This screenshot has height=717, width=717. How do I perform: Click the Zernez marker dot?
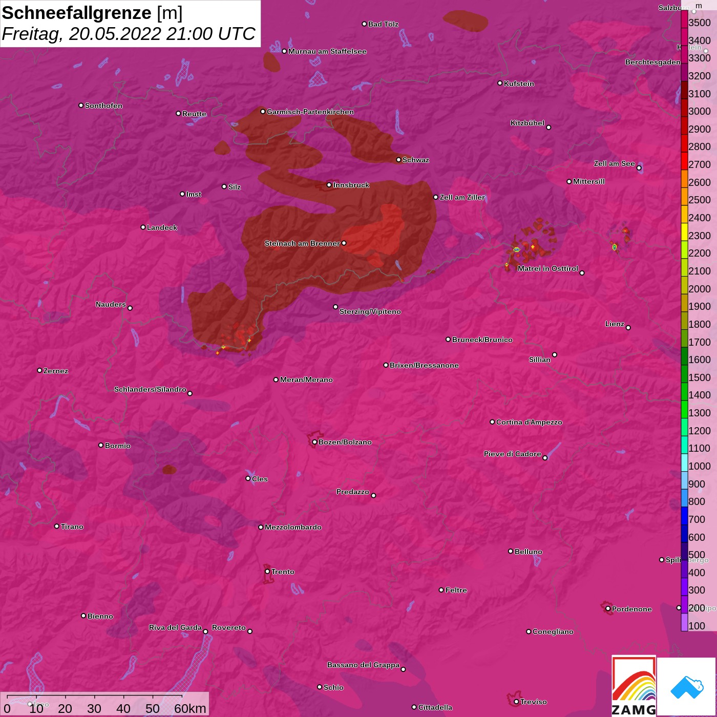point(39,370)
